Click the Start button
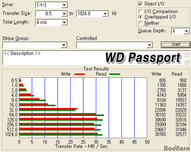Image resolution: width=191 pixels, height=152 pixels. coord(176,44)
